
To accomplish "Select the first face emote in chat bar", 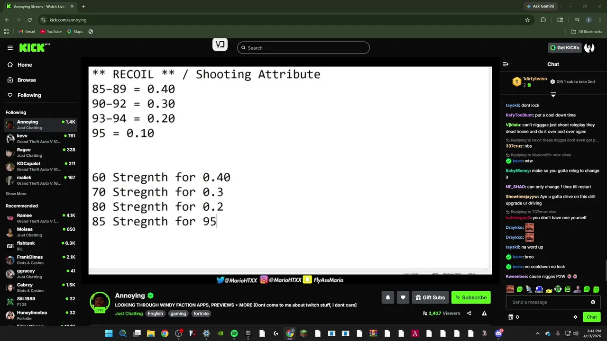I will tap(510, 289).
